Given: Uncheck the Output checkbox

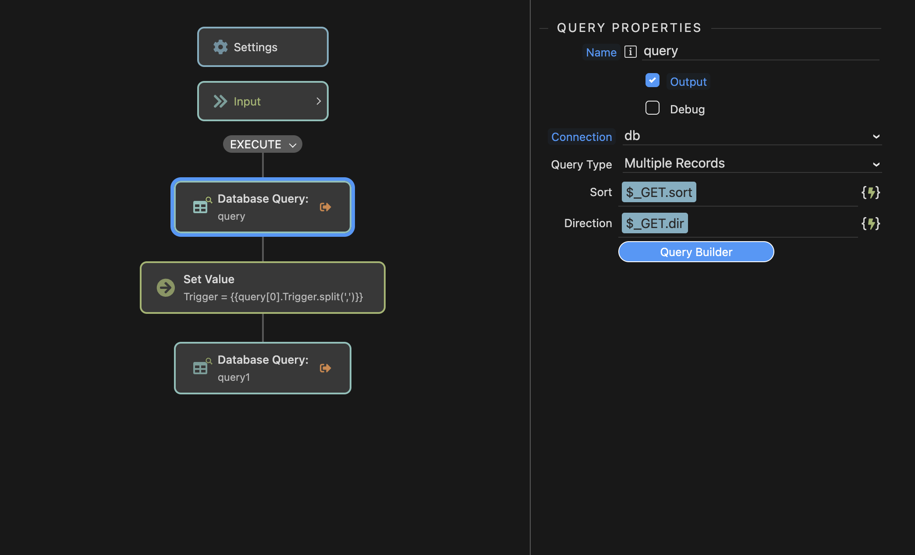Looking at the screenshot, I should coord(652,80).
